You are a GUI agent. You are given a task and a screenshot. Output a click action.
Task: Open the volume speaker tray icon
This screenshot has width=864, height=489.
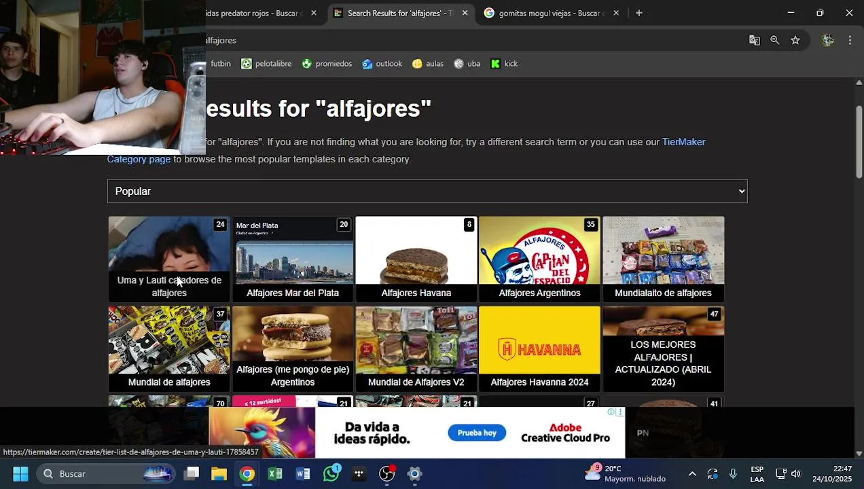pyautogui.click(x=796, y=473)
